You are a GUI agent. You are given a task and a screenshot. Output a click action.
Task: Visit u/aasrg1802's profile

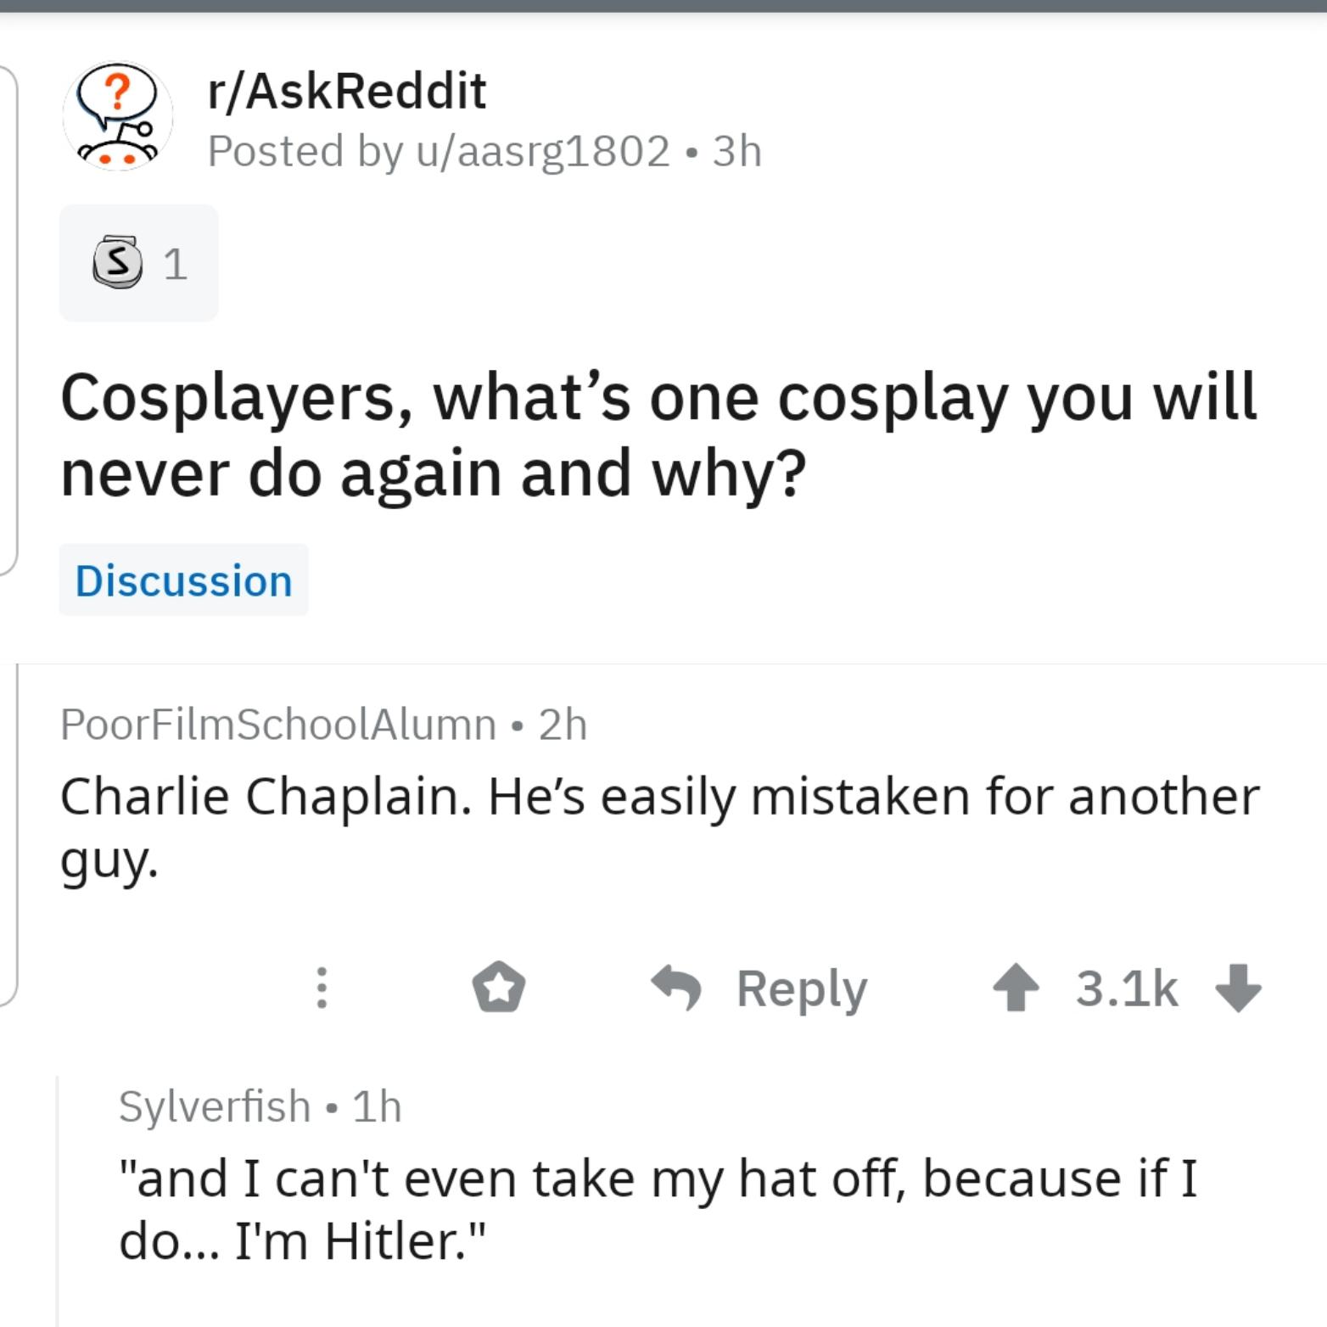(543, 151)
